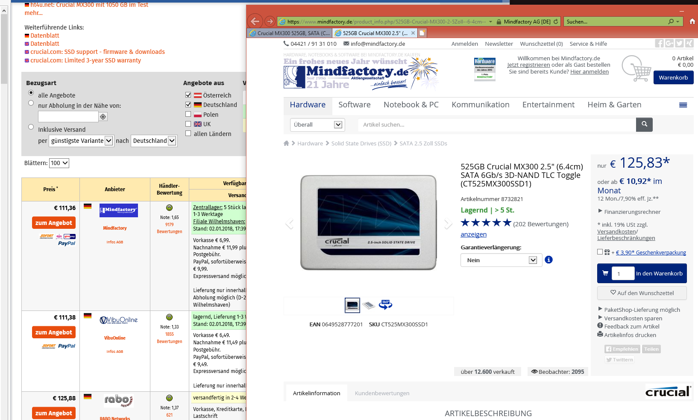698x420 pixels.
Task: Open the hamburger category menu
Action: pyautogui.click(x=683, y=105)
